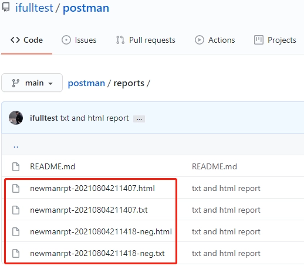Switch to the Pull requests tab

[x=146, y=40]
